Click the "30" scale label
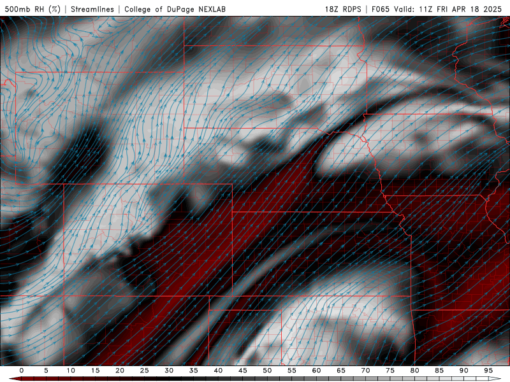This screenshot has width=510, height=382. (x=169, y=371)
